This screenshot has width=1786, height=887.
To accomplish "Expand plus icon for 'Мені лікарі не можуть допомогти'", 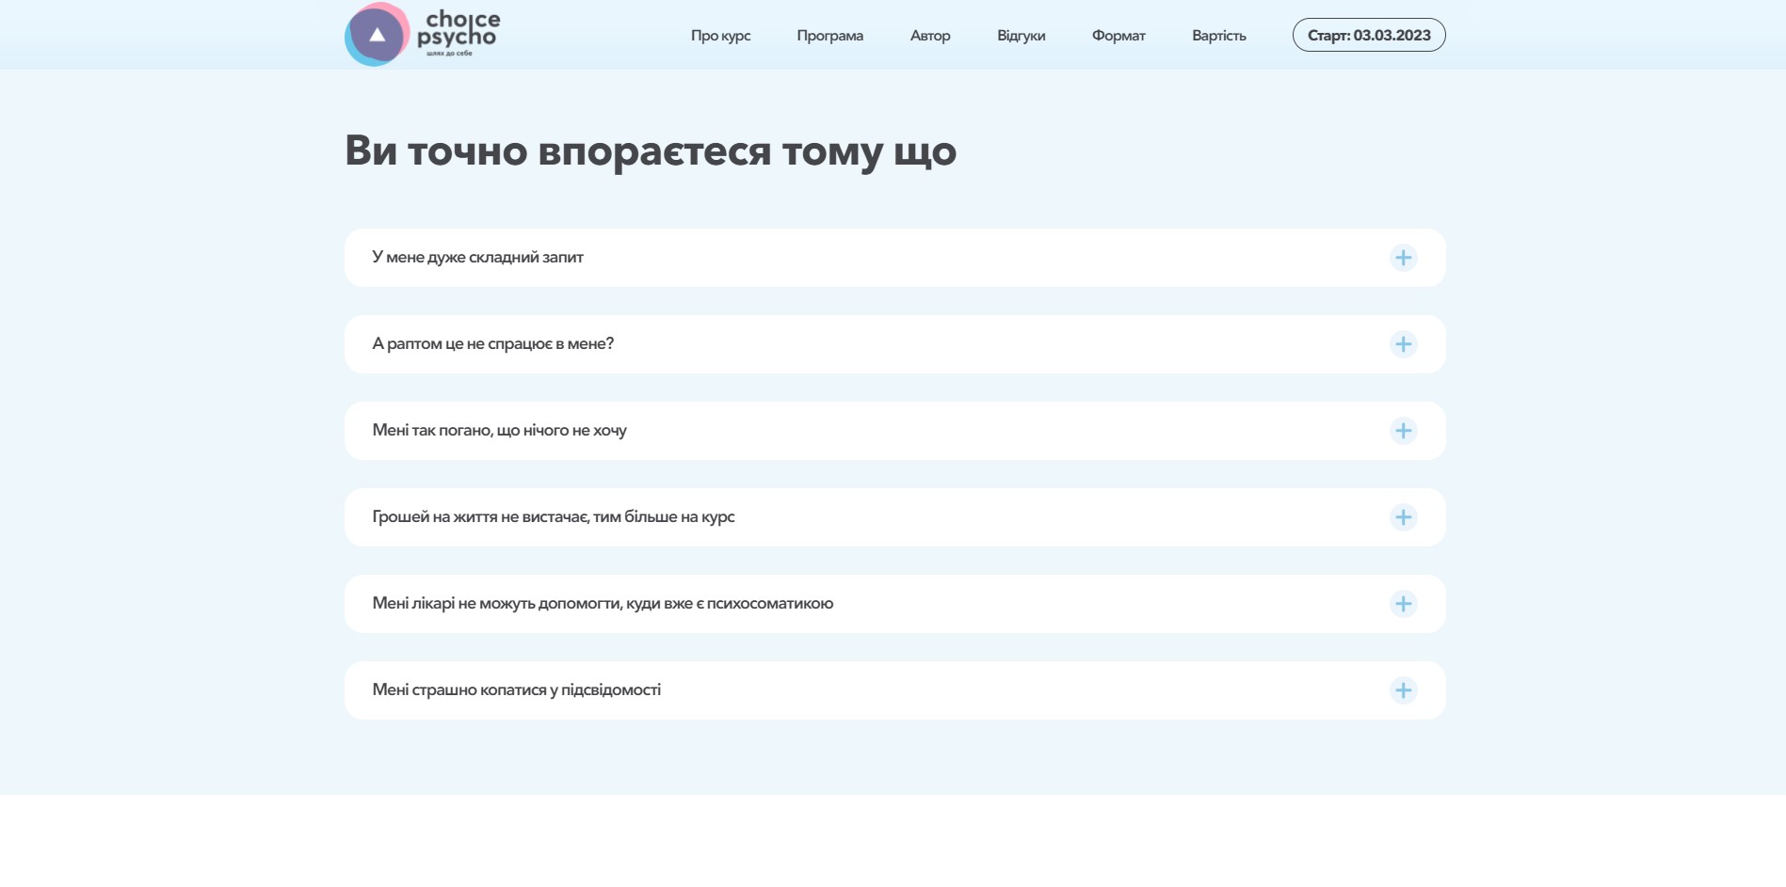I will (x=1403, y=604).
